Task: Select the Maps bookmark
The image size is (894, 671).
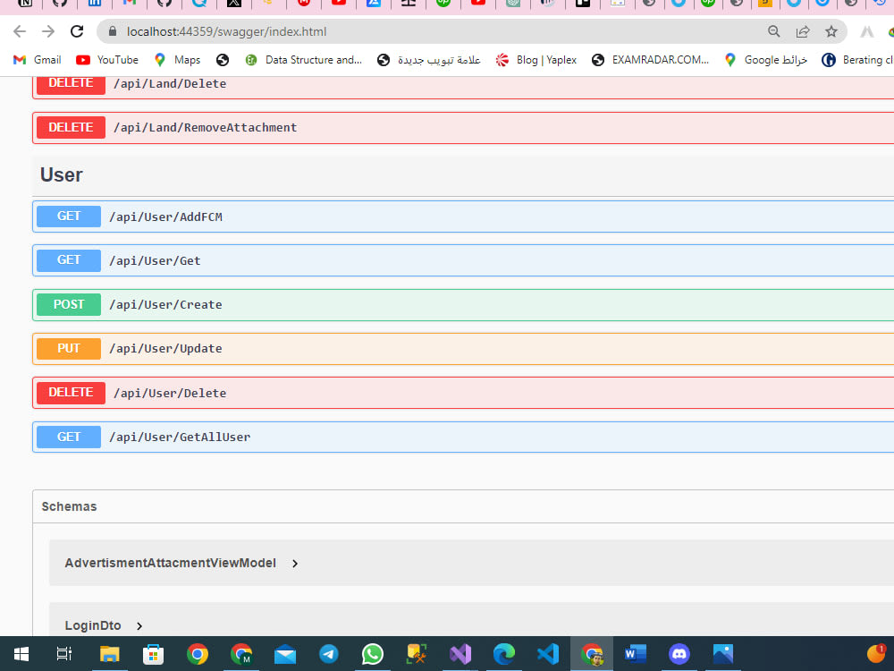Action: (x=177, y=60)
